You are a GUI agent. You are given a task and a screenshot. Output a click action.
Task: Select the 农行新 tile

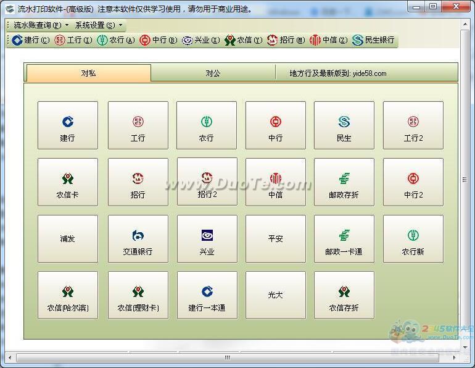[x=413, y=239]
